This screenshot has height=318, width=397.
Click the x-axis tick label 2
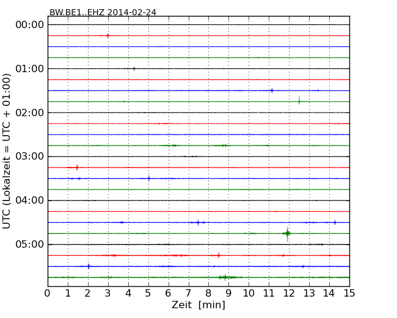tap(87, 294)
